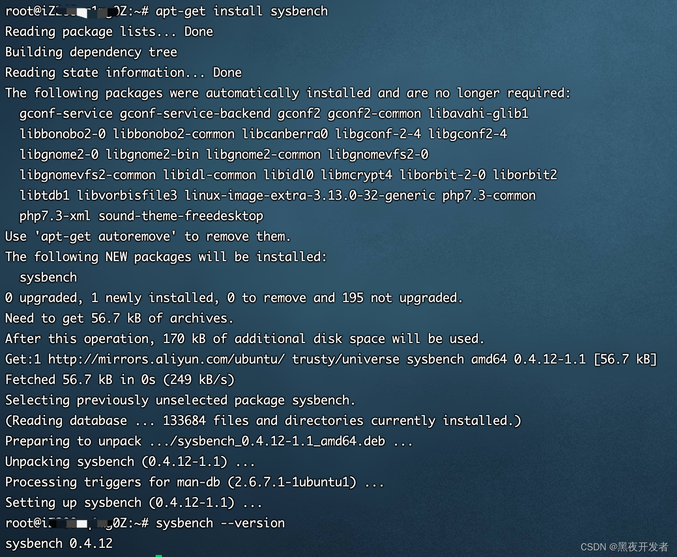The height and width of the screenshot is (557, 677).
Task: Click 'gconf-service-backend' package name
Action: pyautogui.click(x=195, y=114)
